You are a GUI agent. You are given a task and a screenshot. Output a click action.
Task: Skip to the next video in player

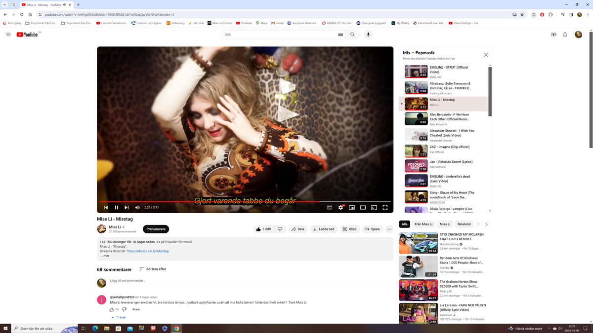tap(127, 208)
